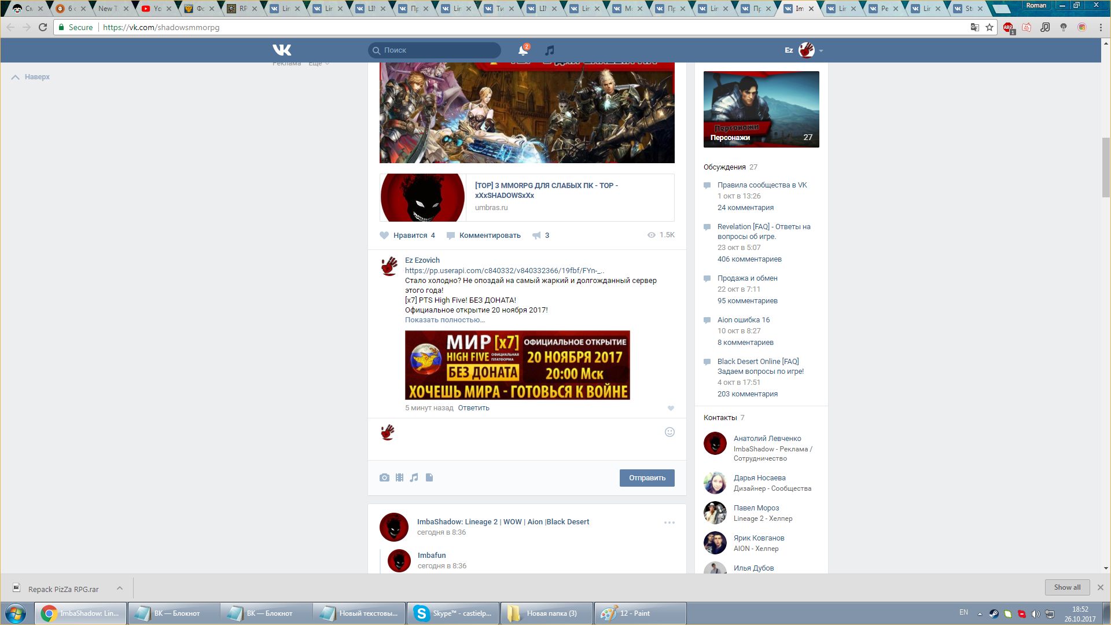Attach audio using the music note icon
The height and width of the screenshot is (625, 1111).
(x=414, y=477)
